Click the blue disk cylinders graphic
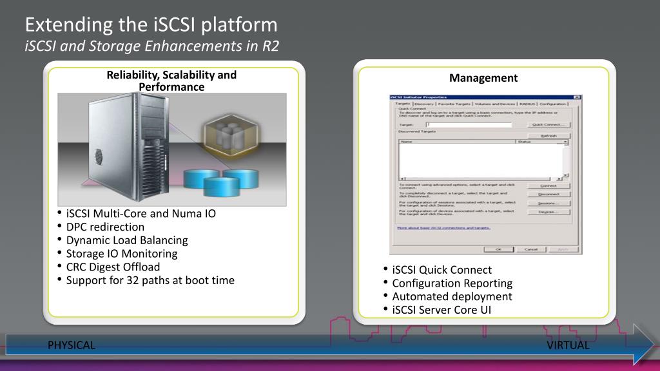The height and width of the screenshot is (371, 660). [221, 182]
